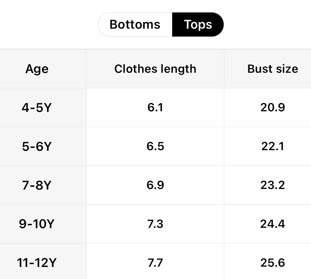The image size is (311, 279).
Task: Select the 4-5Y age row label
Action: (36, 108)
